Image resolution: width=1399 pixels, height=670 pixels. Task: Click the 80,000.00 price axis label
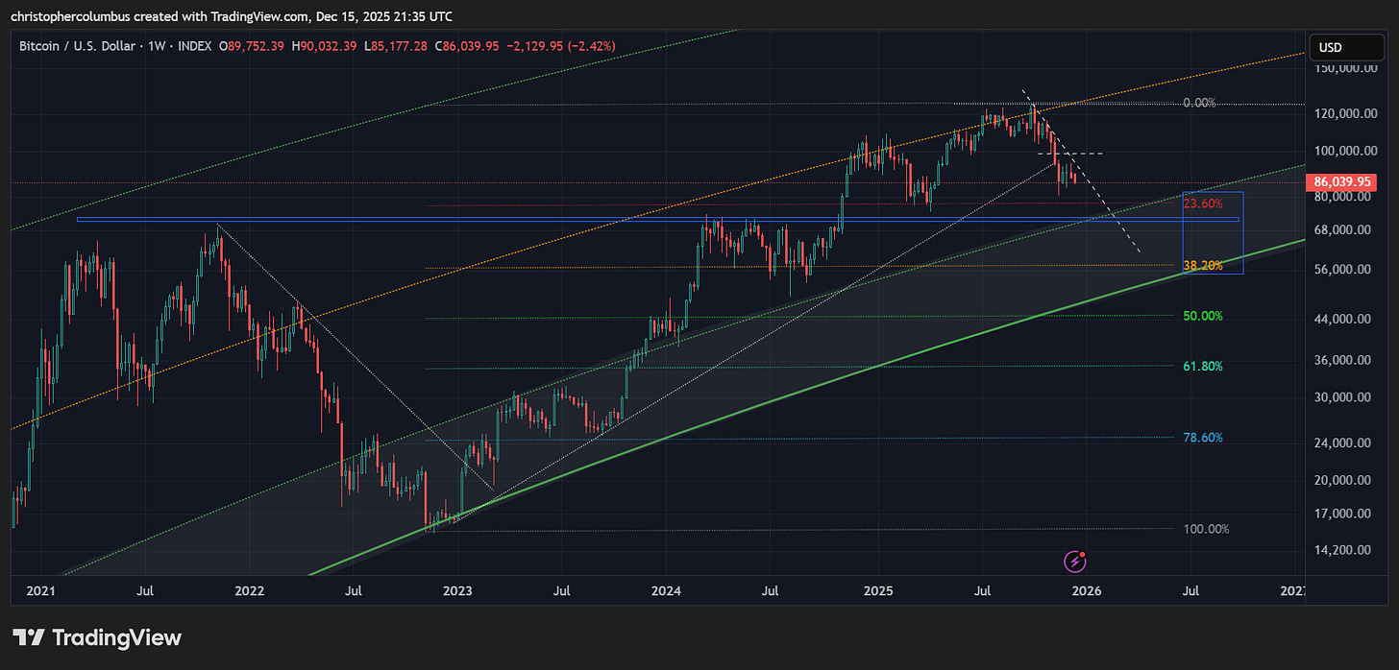pyautogui.click(x=1345, y=197)
